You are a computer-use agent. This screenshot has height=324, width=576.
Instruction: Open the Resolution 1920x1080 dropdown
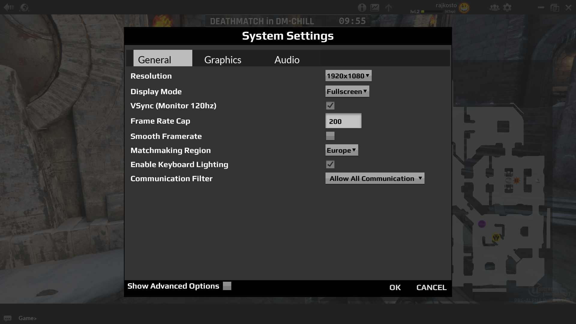coord(348,76)
